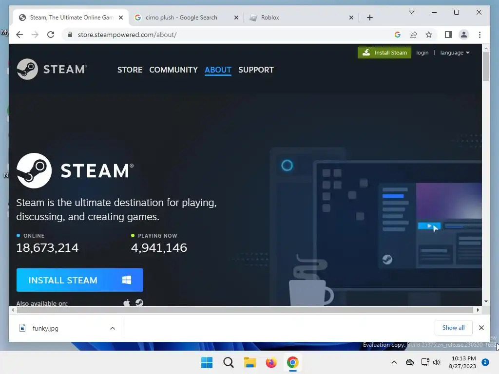The height and width of the screenshot is (374, 499).
Task: Click the Apple macOS availability icon
Action: pyautogui.click(x=127, y=302)
